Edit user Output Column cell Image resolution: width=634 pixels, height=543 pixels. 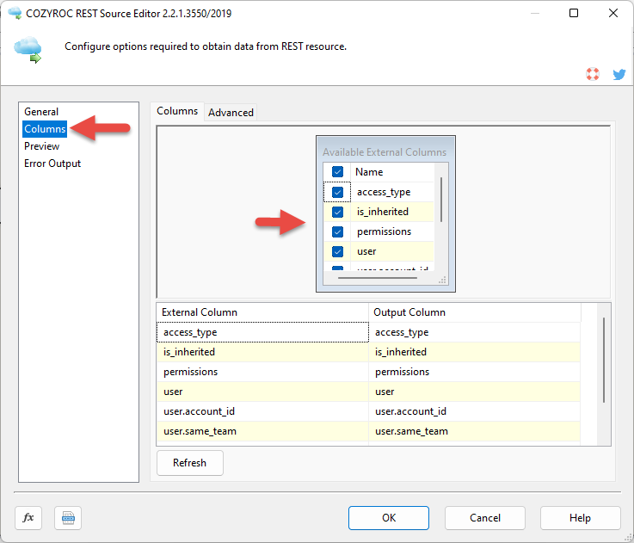(475, 392)
